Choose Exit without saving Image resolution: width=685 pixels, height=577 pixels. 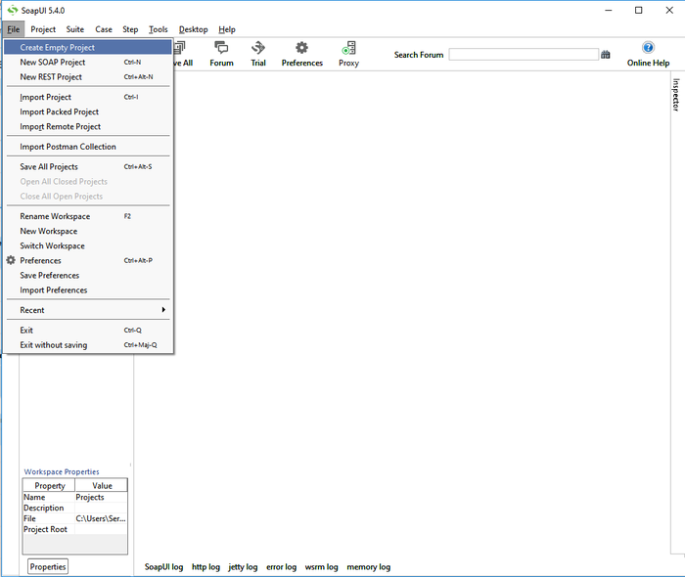point(88,345)
